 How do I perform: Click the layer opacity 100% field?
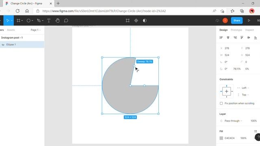[253, 121]
